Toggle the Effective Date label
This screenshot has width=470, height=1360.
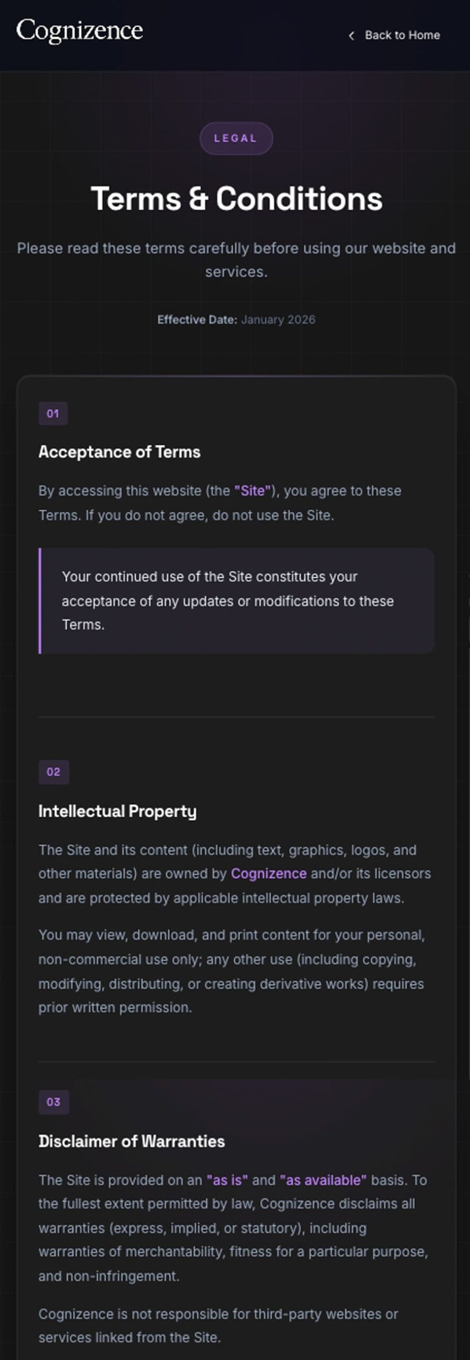click(197, 320)
